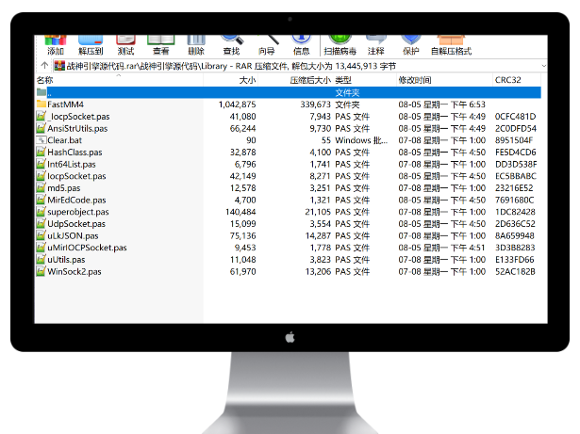Viewport: 580px width, 434px height.
Task: Open the 查看 (View) toolbar tool
Action: pyautogui.click(x=161, y=46)
